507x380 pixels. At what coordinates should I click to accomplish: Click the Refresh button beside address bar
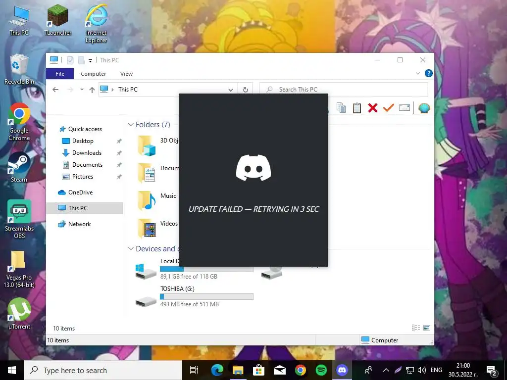tap(246, 90)
